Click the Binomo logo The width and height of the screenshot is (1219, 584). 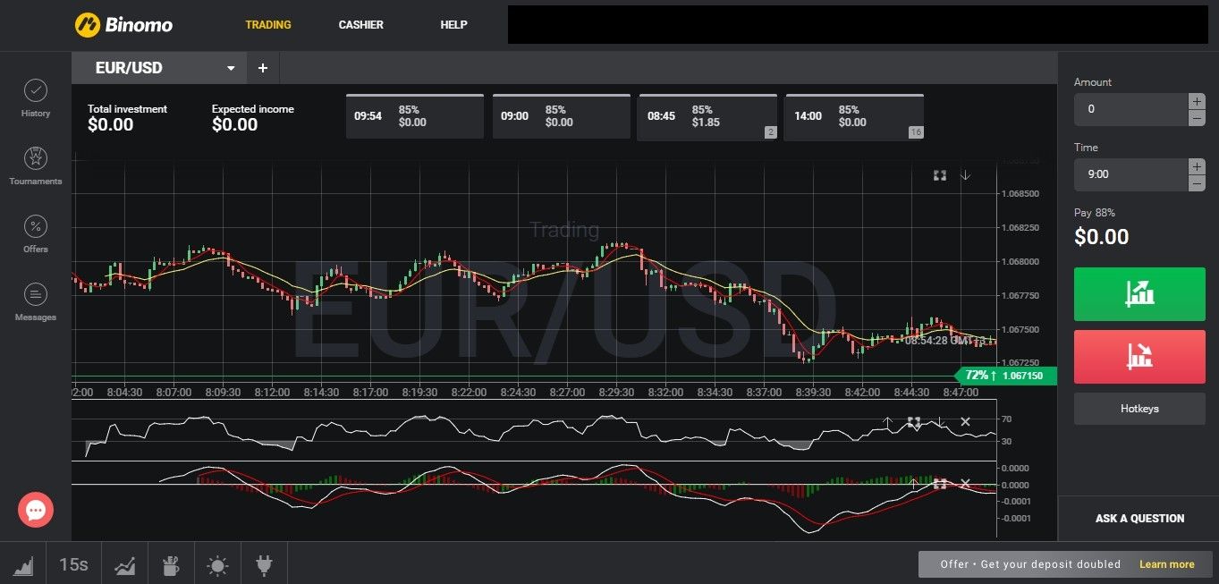tap(123, 24)
